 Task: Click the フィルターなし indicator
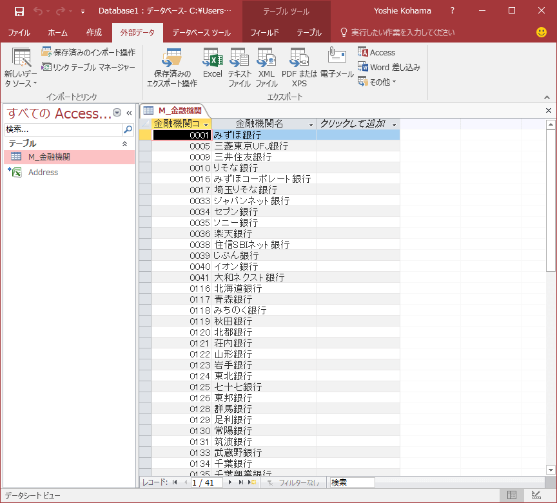293,482
